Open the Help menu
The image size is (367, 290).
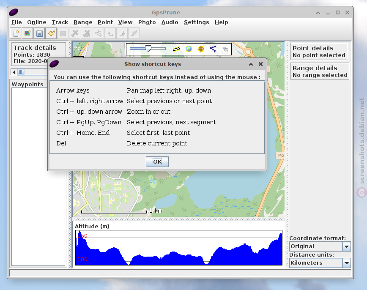(x=222, y=22)
